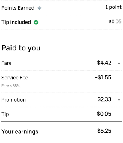The image size is (123, 143).
Task: Open the Promotion row label
Action: [14, 100]
